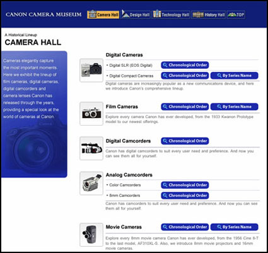Select the Film Cameras rangefinder thumbnail
The width and height of the screenshot is (268, 253).
91,114
